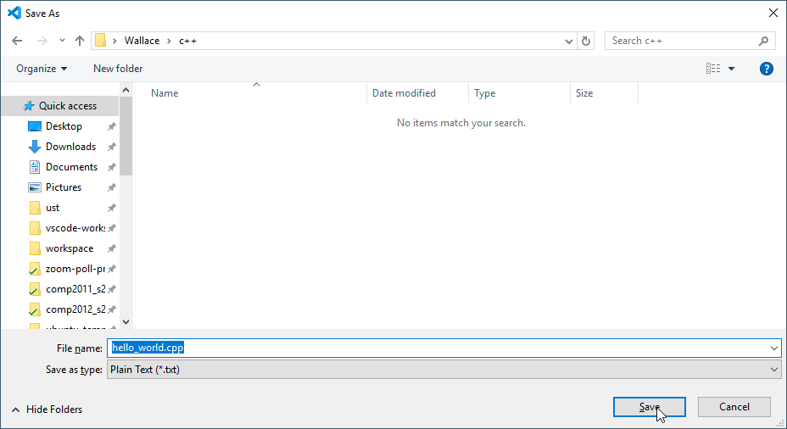
Task: Refresh the c++ folder view
Action: click(x=586, y=41)
